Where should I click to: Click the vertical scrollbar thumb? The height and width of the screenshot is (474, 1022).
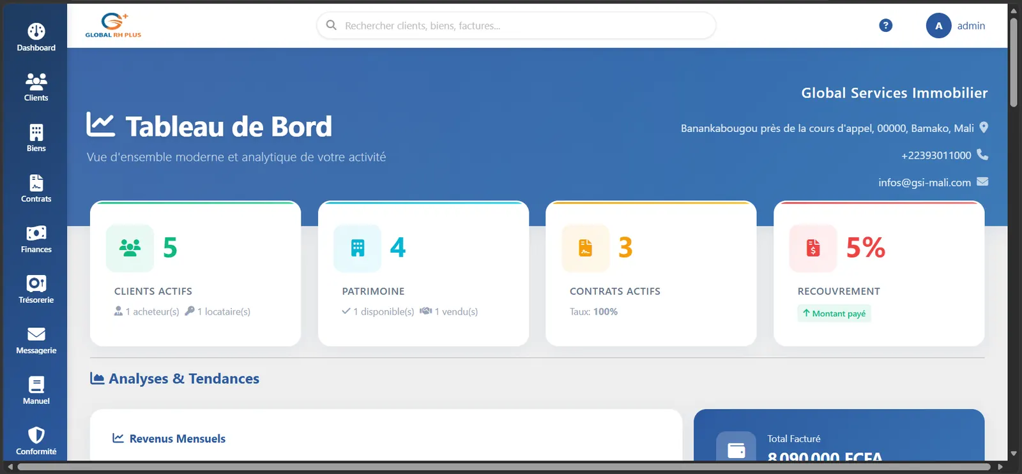click(x=1014, y=62)
